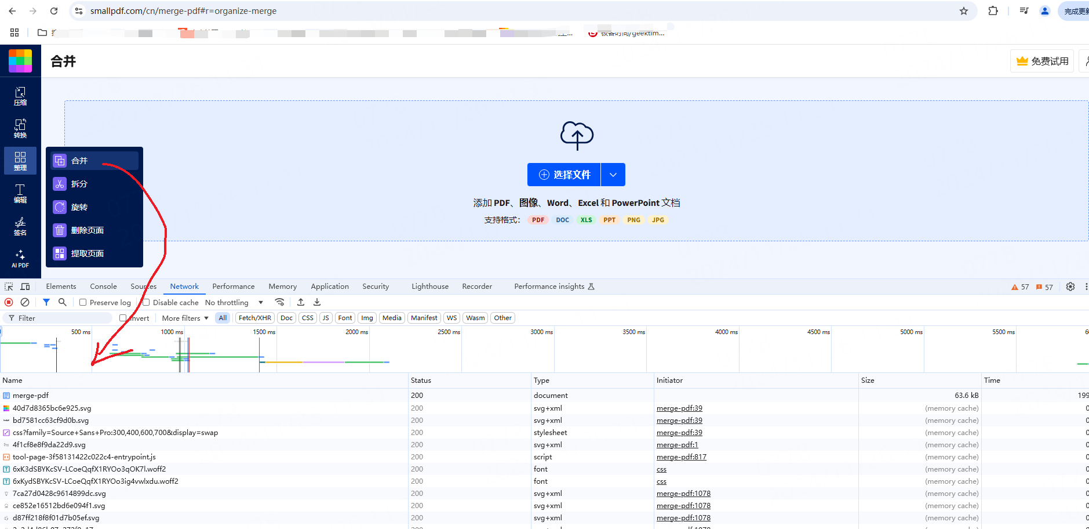Viewport: 1089px width, 529px height.
Task: Select the All request type filter
Action: pyautogui.click(x=223, y=318)
